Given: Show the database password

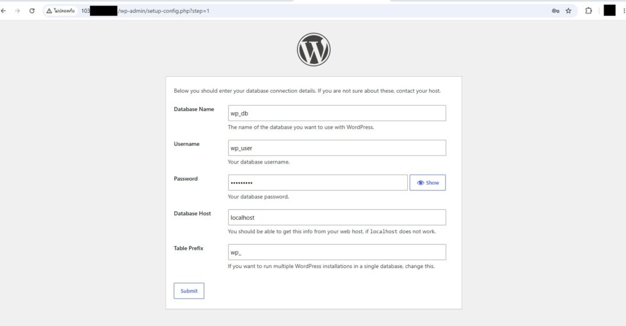Looking at the screenshot, I should [427, 183].
